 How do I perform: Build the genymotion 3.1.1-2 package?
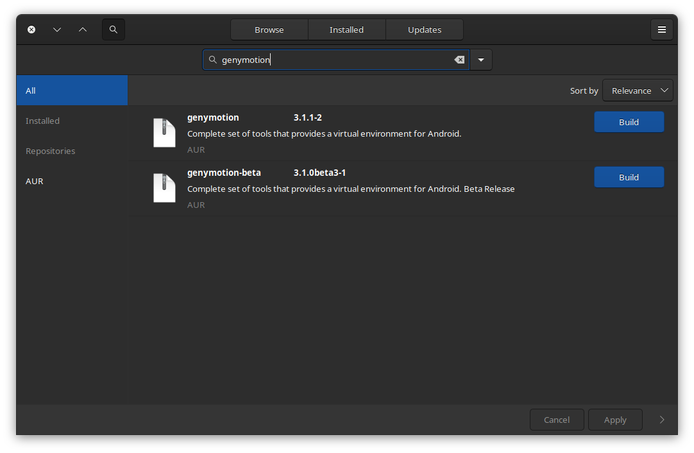coord(629,122)
